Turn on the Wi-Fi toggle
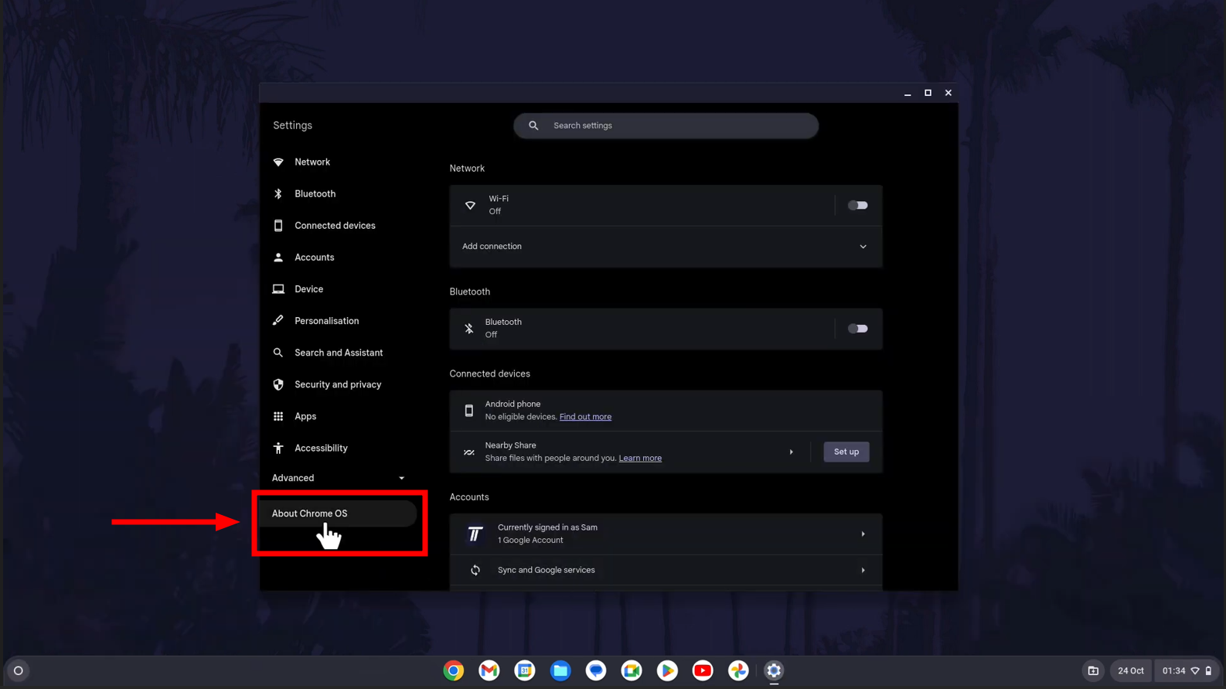Image resolution: width=1226 pixels, height=689 pixels. (x=857, y=205)
